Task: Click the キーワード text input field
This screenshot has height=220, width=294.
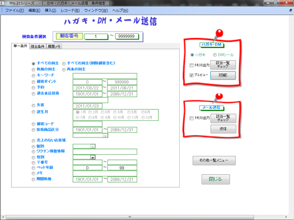Action: 105,76
